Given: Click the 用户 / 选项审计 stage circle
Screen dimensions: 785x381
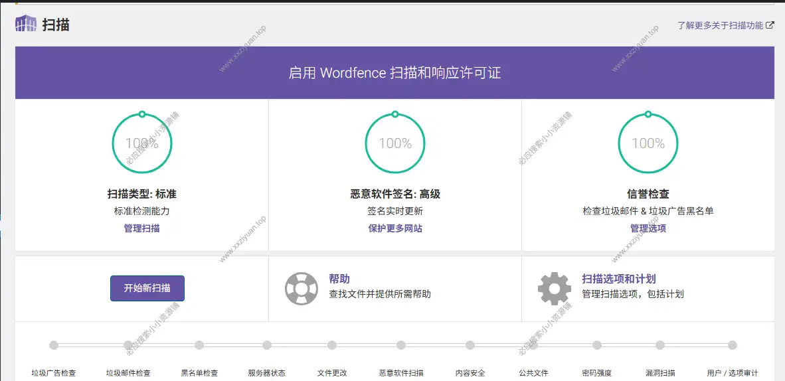Looking at the screenshot, I should pos(733,345).
